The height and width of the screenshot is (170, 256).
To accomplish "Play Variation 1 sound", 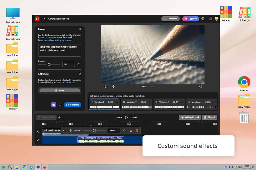I will pyautogui.click(x=92, y=102).
